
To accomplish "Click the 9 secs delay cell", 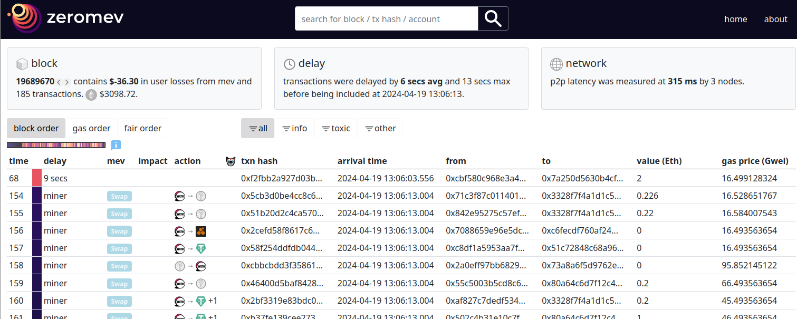I will point(55,178).
